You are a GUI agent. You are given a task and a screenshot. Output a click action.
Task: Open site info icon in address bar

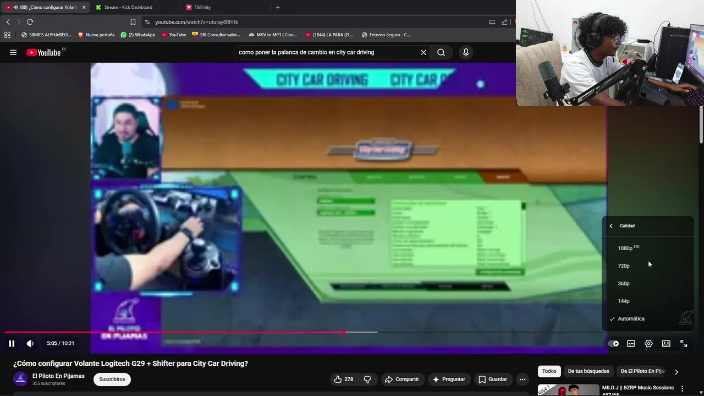147,22
